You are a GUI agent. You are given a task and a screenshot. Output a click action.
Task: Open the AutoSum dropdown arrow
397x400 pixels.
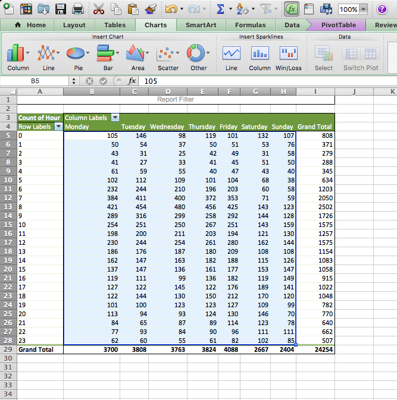pyautogui.click(x=230, y=9)
